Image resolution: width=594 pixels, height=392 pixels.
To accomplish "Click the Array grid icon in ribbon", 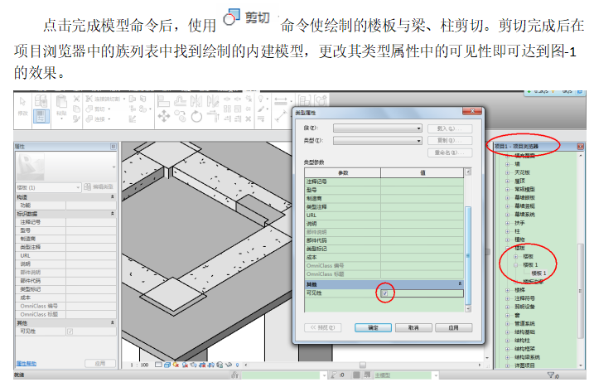I will pos(227,109).
